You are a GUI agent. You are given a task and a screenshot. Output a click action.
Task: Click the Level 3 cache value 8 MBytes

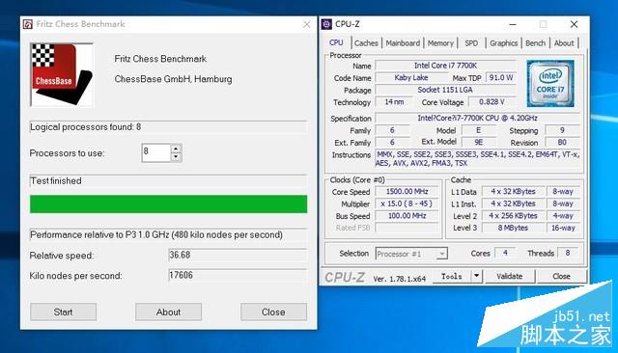[513, 228]
